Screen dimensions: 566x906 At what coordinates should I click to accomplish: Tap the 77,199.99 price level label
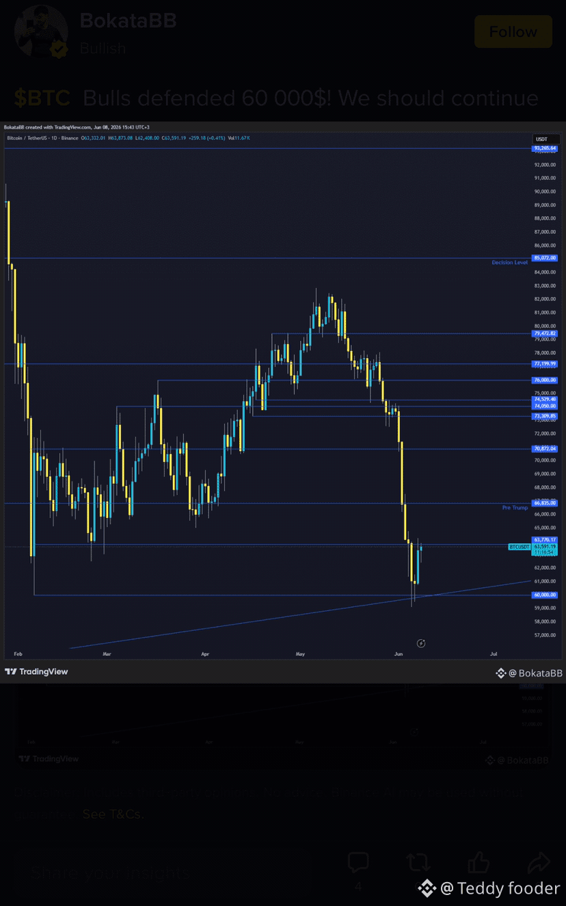pos(545,364)
